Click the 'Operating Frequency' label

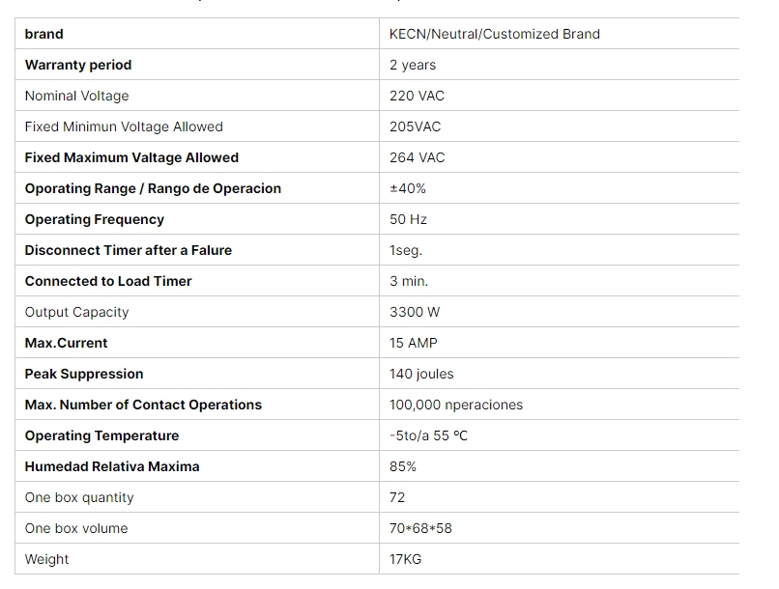click(x=95, y=219)
